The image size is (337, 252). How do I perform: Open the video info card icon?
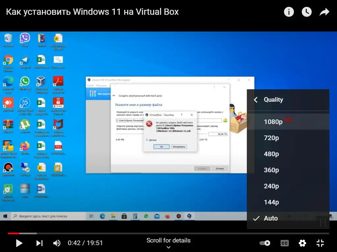[289, 12]
